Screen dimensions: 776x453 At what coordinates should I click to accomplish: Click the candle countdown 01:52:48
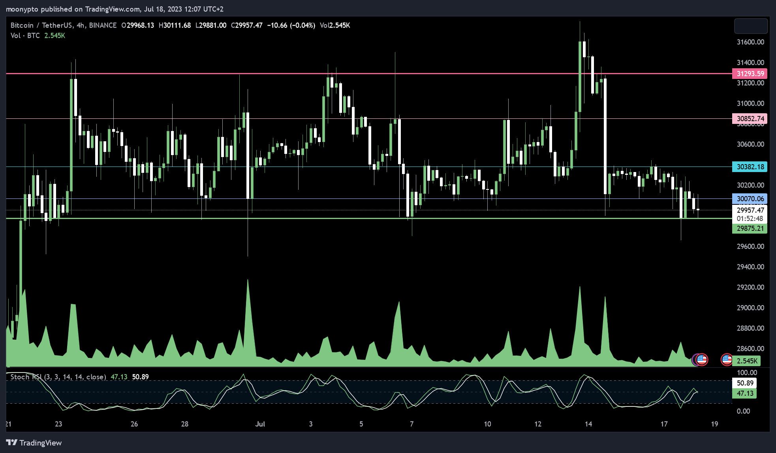[750, 219]
